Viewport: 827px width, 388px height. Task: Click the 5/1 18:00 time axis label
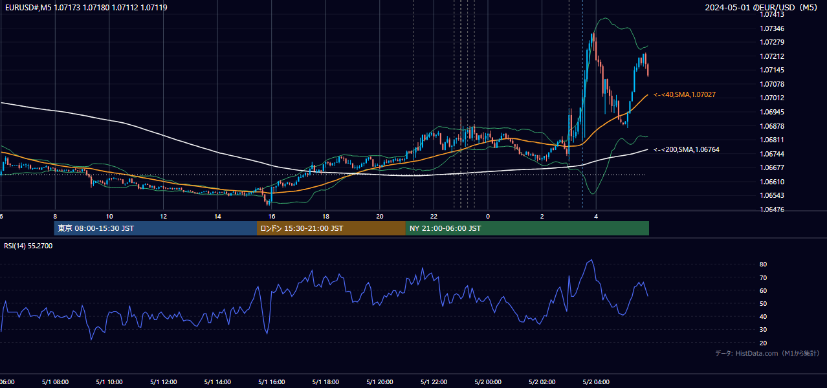point(325,382)
